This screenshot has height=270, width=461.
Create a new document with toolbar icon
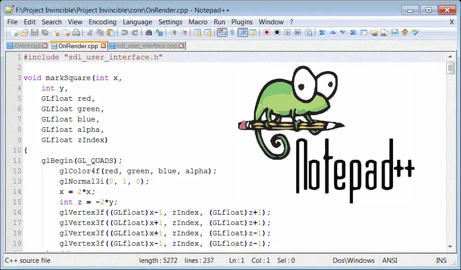14,32
